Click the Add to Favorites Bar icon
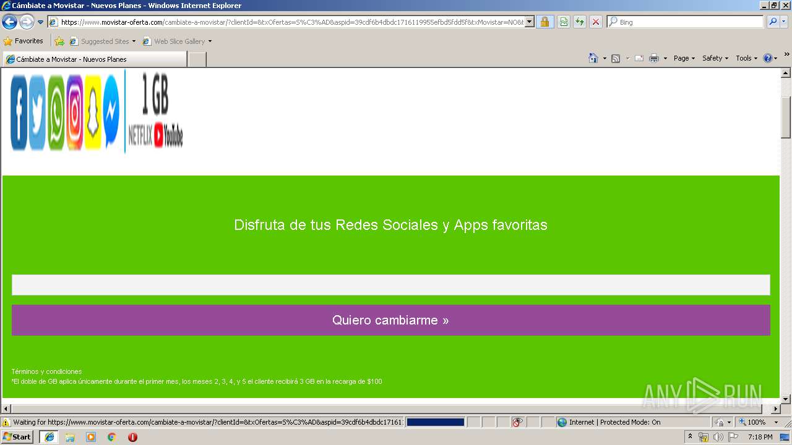This screenshot has height=445, width=792. pyautogui.click(x=59, y=41)
